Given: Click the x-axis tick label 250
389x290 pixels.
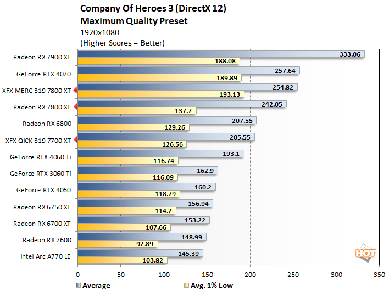Looking at the screenshot, I should pos(293,275).
